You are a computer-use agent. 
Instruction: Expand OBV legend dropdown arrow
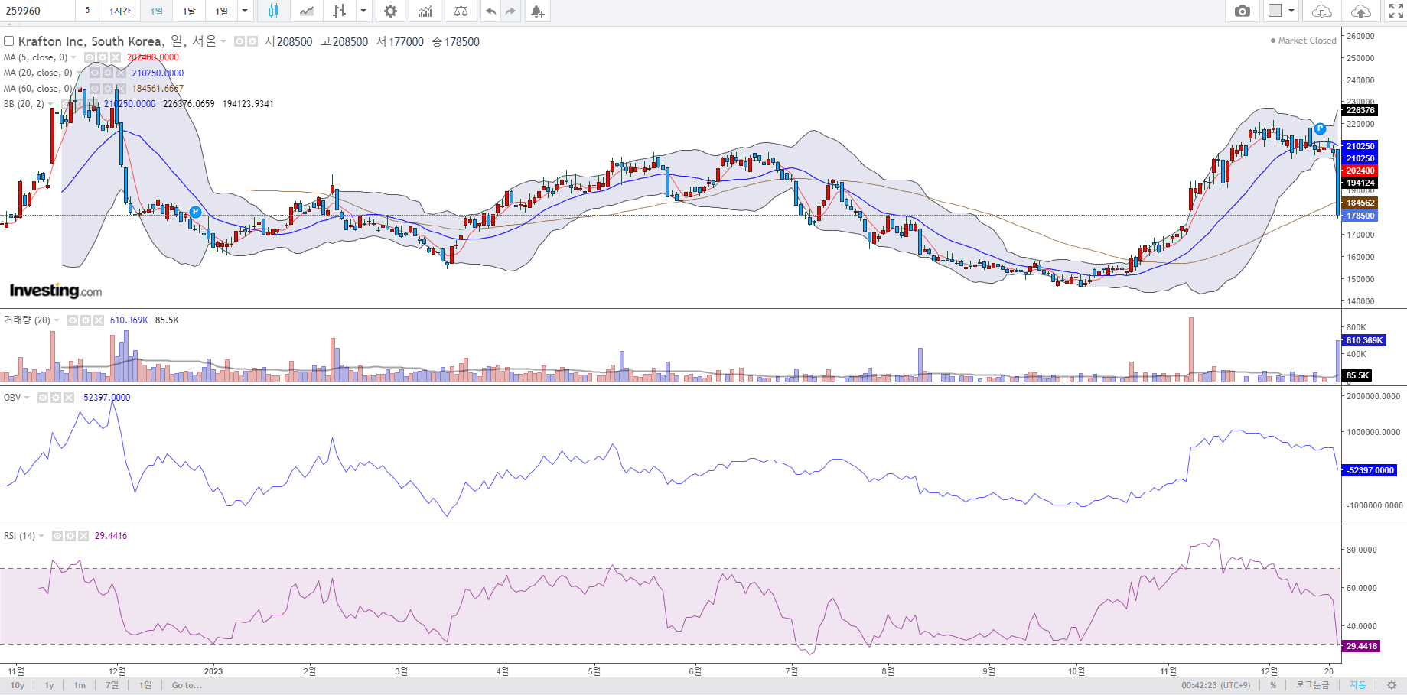27,398
